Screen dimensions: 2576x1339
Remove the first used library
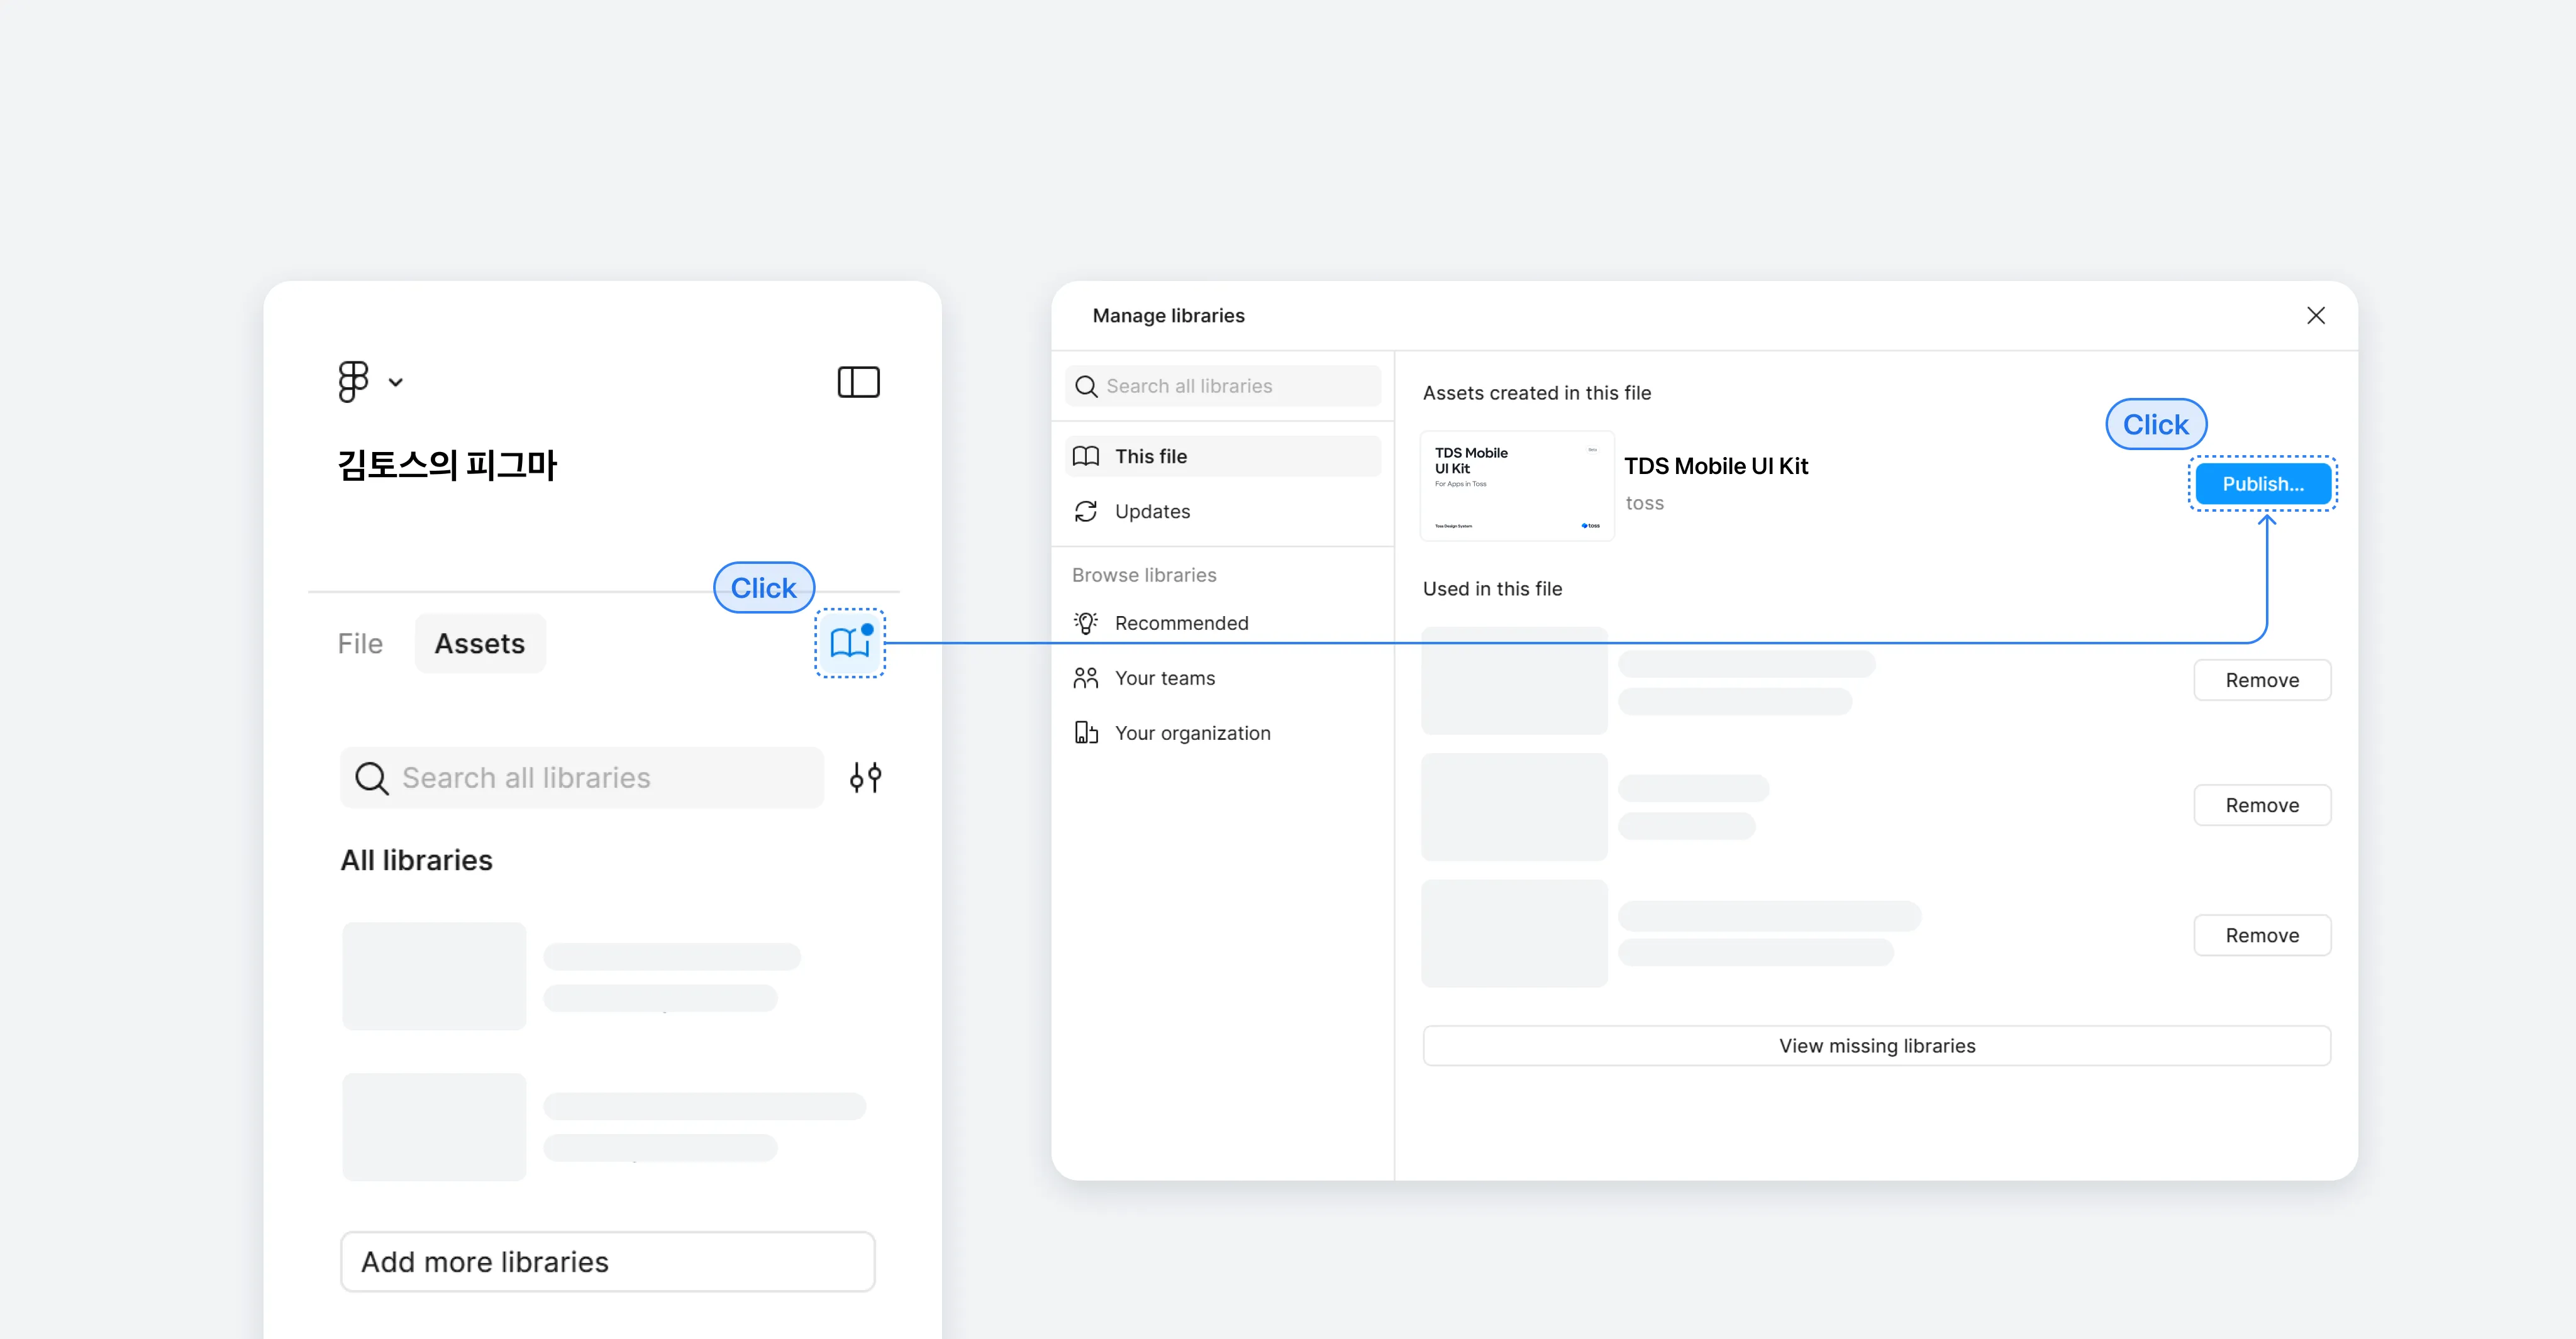coord(2261,680)
